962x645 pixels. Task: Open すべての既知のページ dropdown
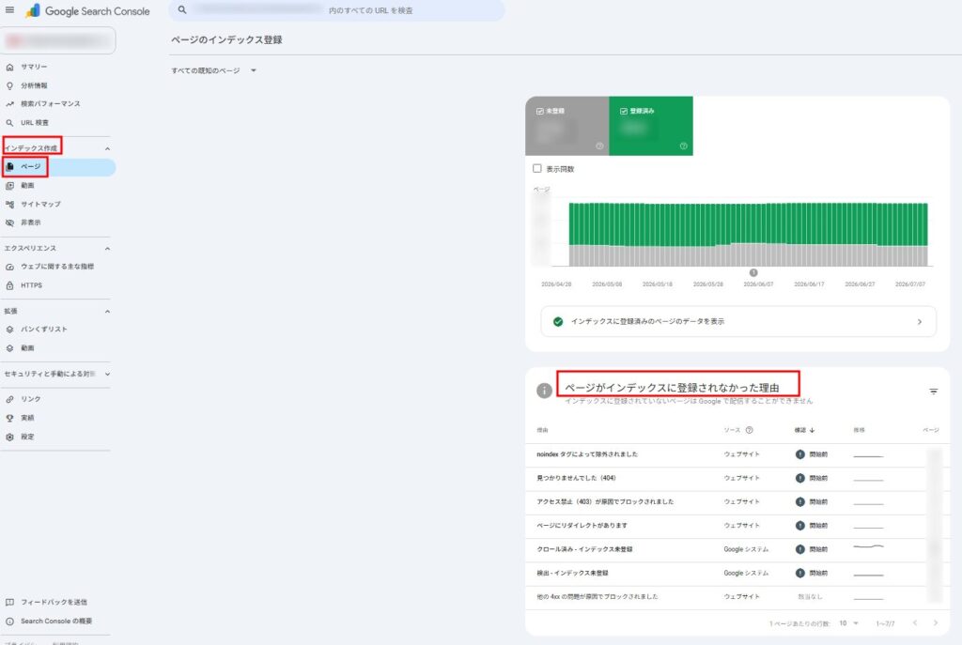click(x=213, y=70)
